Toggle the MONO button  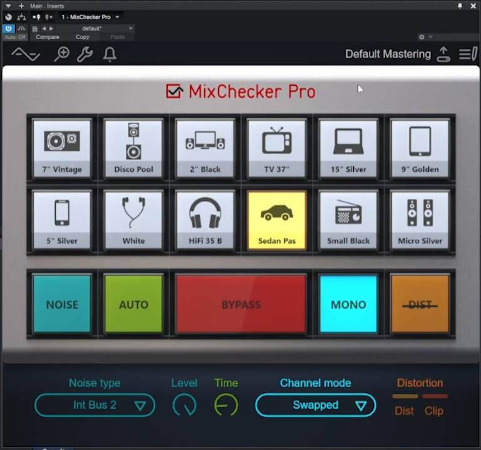click(x=348, y=304)
